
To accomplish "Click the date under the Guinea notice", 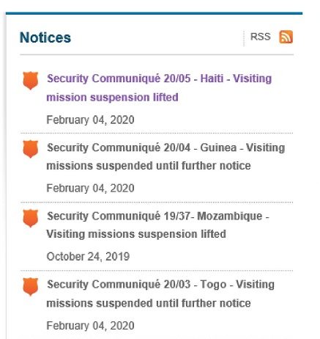I will pyautogui.click(x=90, y=189).
